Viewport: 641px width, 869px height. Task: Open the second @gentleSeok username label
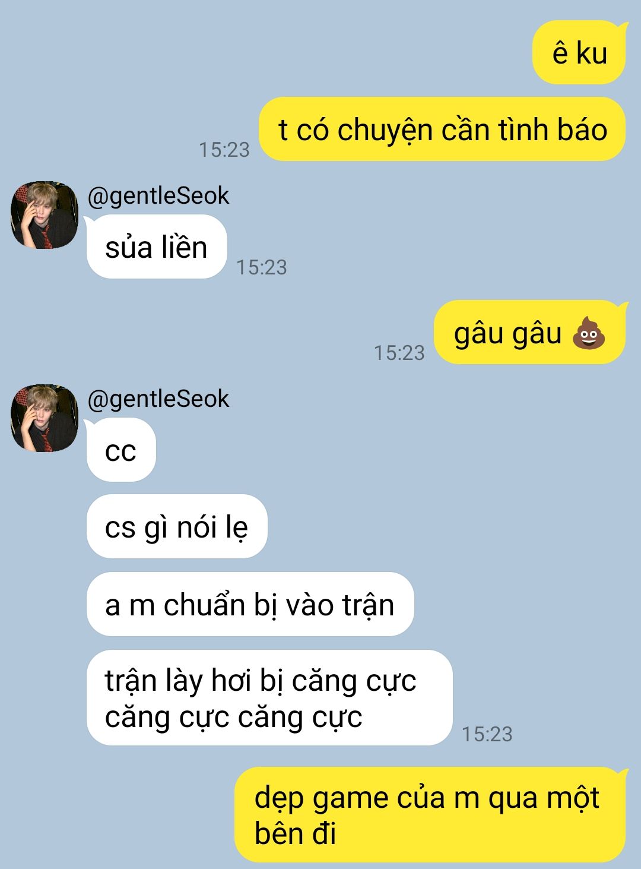(x=158, y=400)
